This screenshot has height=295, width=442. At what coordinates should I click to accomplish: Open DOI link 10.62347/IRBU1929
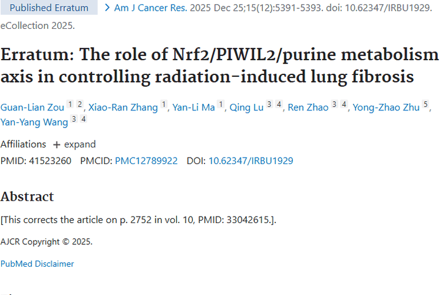251,160
